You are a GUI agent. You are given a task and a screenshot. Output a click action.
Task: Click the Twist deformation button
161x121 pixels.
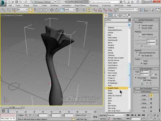pyautogui.click(x=144, y=99)
